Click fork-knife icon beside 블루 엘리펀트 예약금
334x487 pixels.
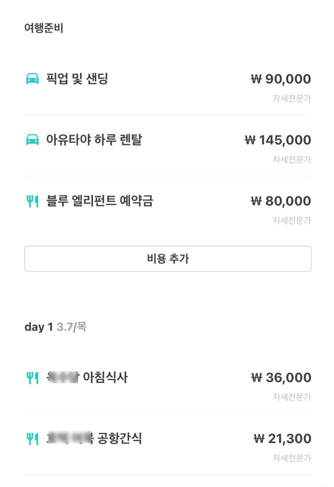click(x=32, y=201)
